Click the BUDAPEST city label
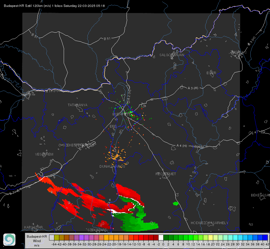 (x=121, y=114)
